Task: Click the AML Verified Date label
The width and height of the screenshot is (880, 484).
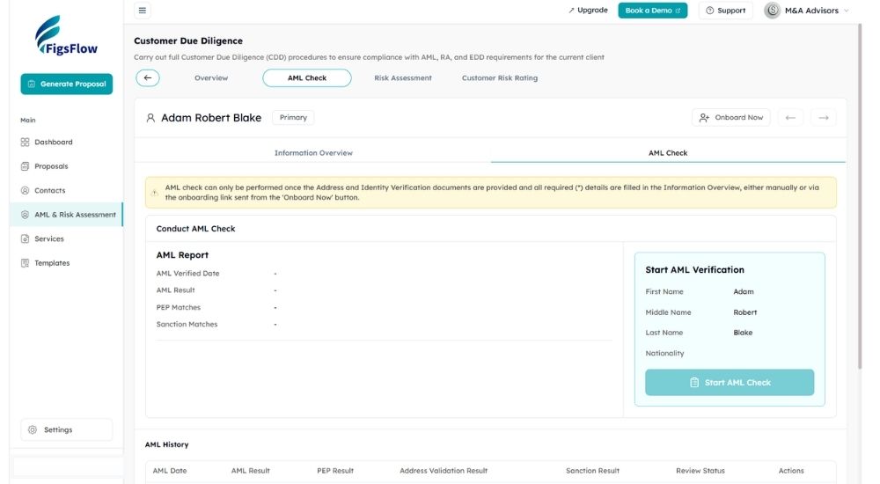Action: click(187, 274)
